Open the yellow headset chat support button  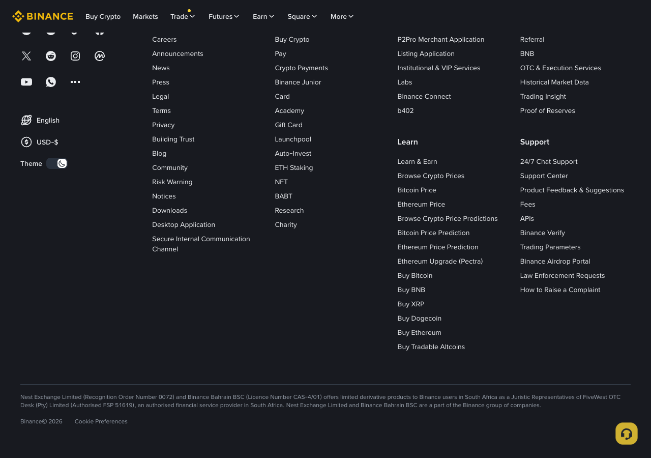627,434
